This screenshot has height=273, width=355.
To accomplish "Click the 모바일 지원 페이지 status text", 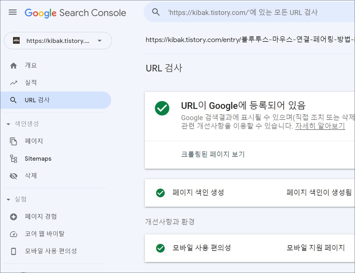I will [x=316, y=248].
